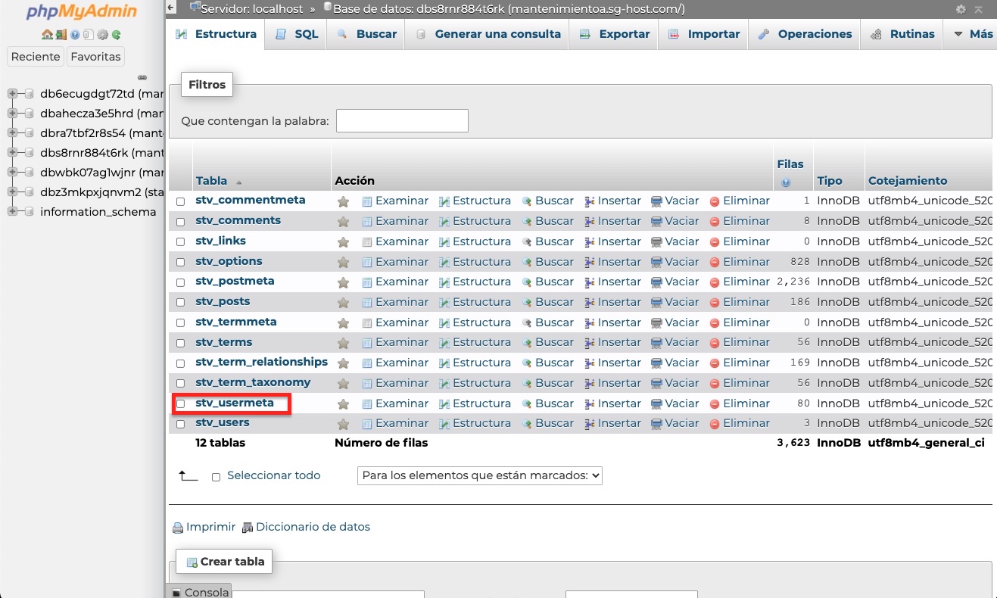Image resolution: width=997 pixels, height=598 pixels.
Task: Click the logout door icon in the sidebar
Action: pos(61,35)
